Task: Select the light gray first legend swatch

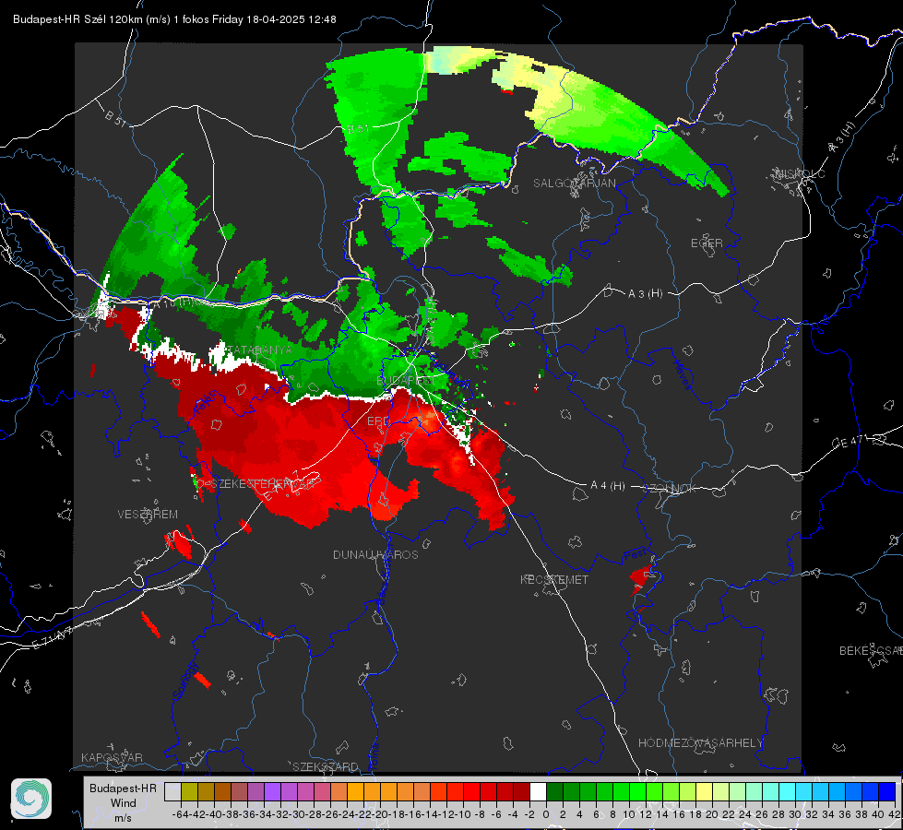Action: coord(172,791)
